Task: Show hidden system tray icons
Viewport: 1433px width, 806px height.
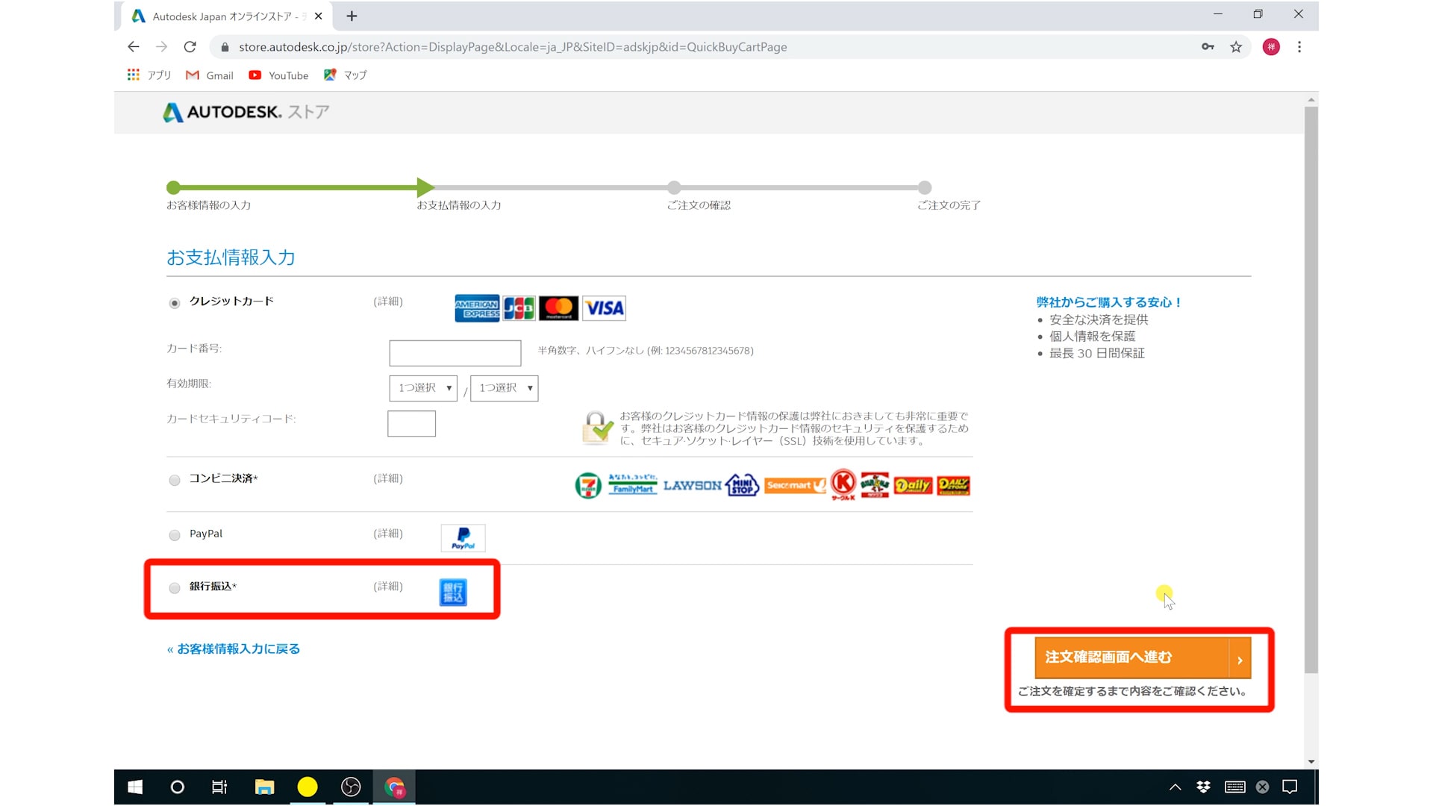Action: pos(1175,787)
